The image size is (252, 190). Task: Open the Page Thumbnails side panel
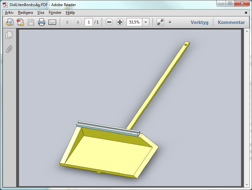(9, 35)
